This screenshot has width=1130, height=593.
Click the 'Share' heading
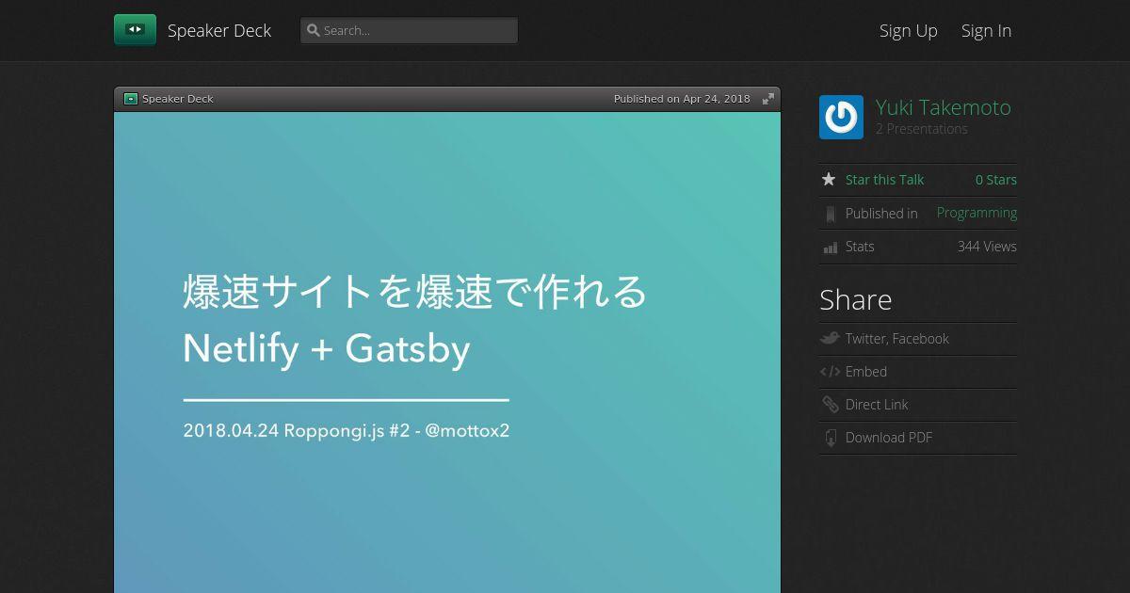pos(856,300)
